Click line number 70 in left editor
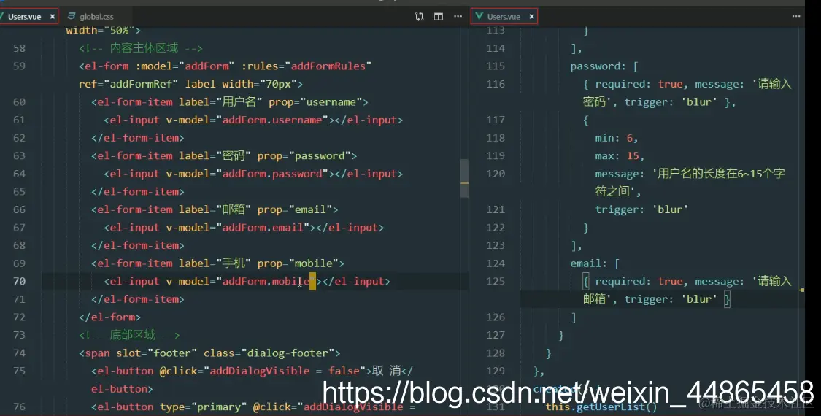Viewport: 821px width, 416px height. (x=20, y=282)
